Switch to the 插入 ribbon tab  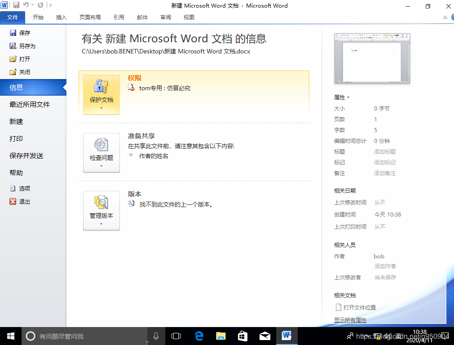click(62, 18)
